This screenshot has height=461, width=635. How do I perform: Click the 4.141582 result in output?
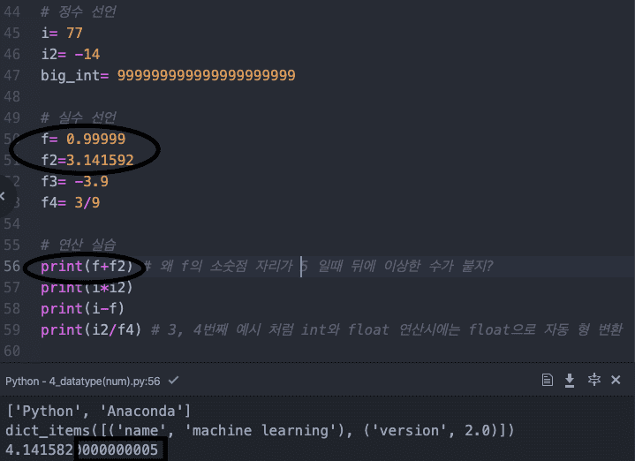coord(41,451)
